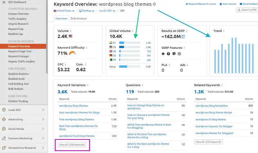This screenshot has width=258, height=153.
Task: Expand the Advertising section chevron
Action: [43, 119]
